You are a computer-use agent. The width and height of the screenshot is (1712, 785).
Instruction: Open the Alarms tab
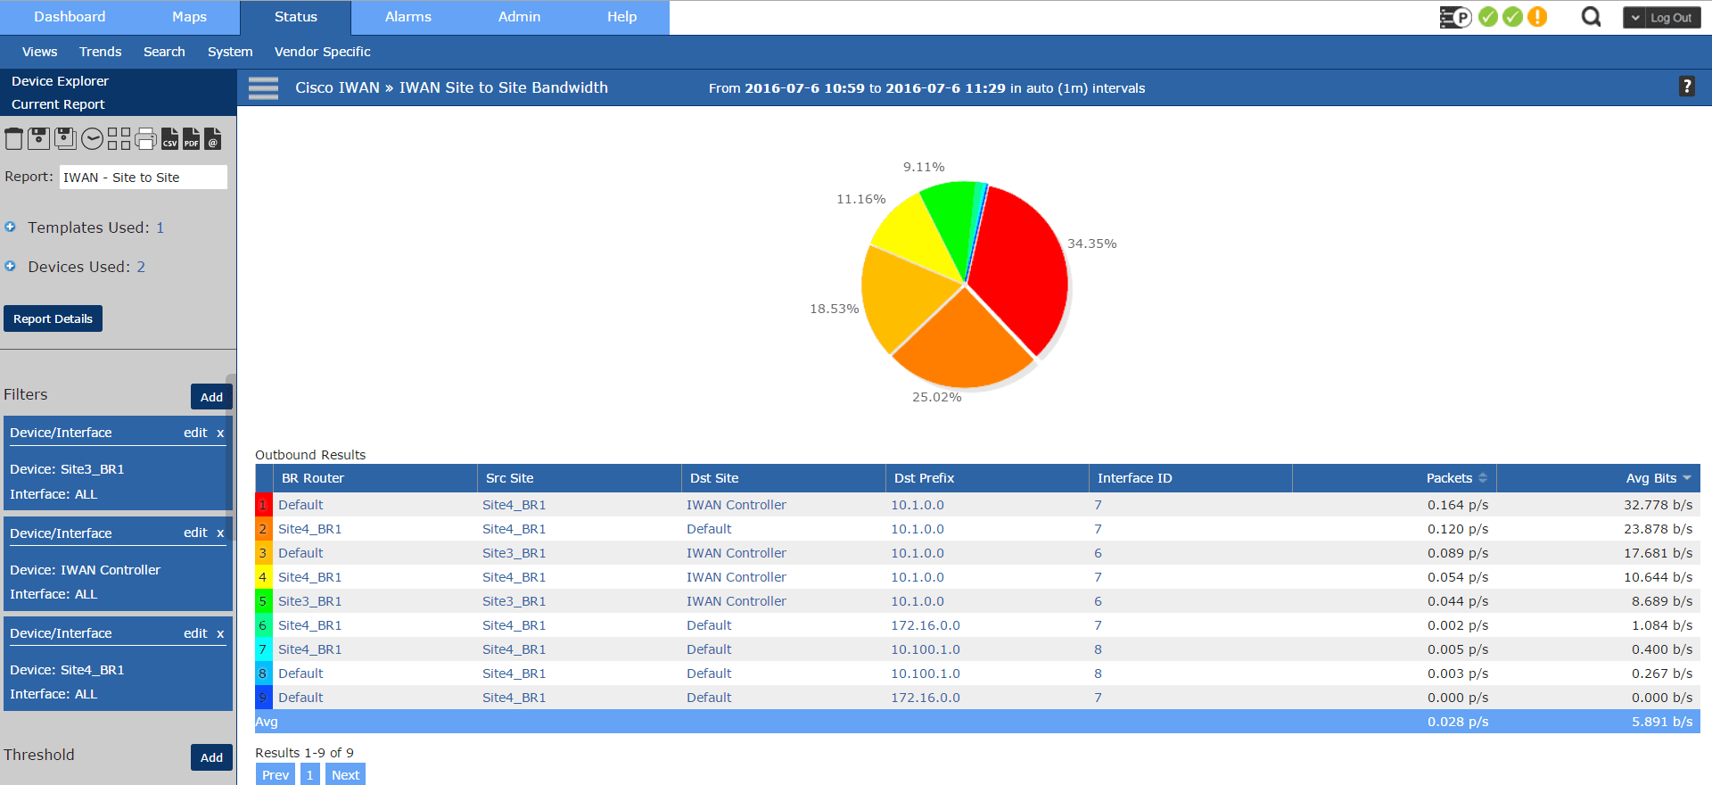[408, 17]
